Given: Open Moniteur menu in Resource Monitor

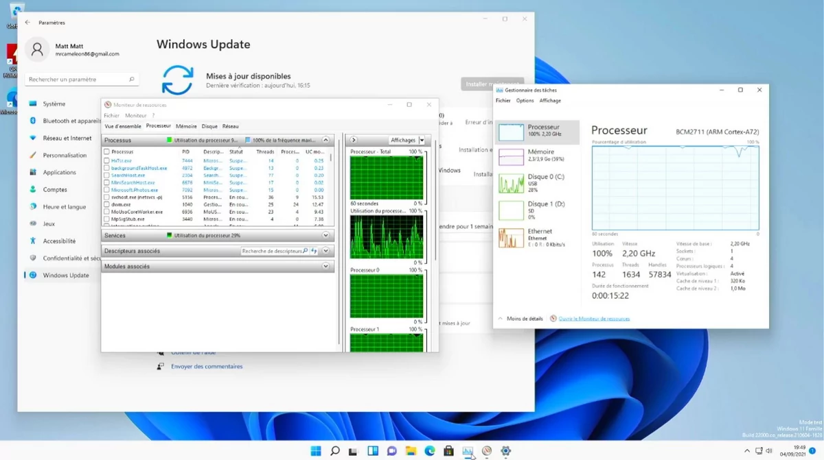Looking at the screenshot, I should 136,116.
